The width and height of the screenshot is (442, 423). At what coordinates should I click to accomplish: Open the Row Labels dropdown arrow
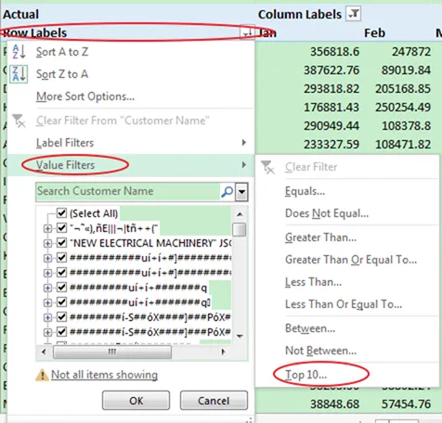(x=247, y=32)
